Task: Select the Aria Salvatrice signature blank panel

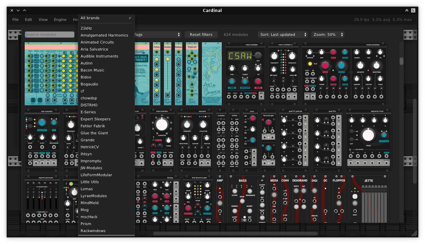Action: [x=212, y=74]
